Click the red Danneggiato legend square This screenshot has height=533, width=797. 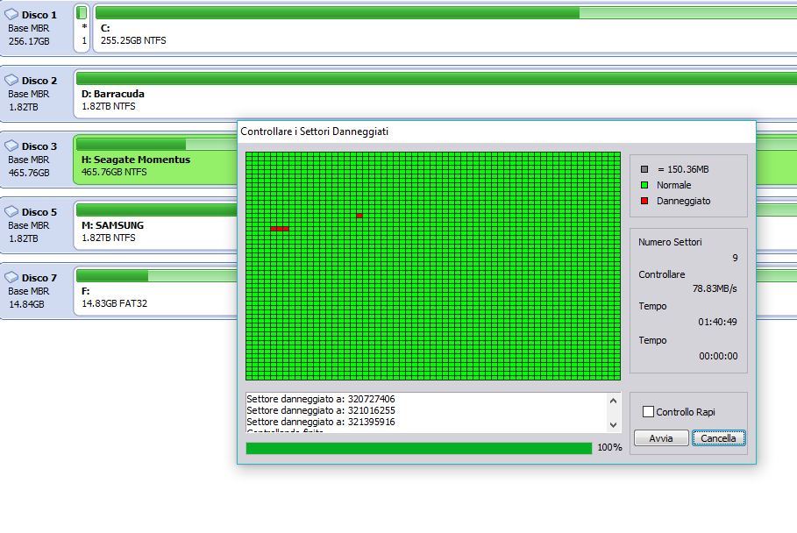(644, 201)
